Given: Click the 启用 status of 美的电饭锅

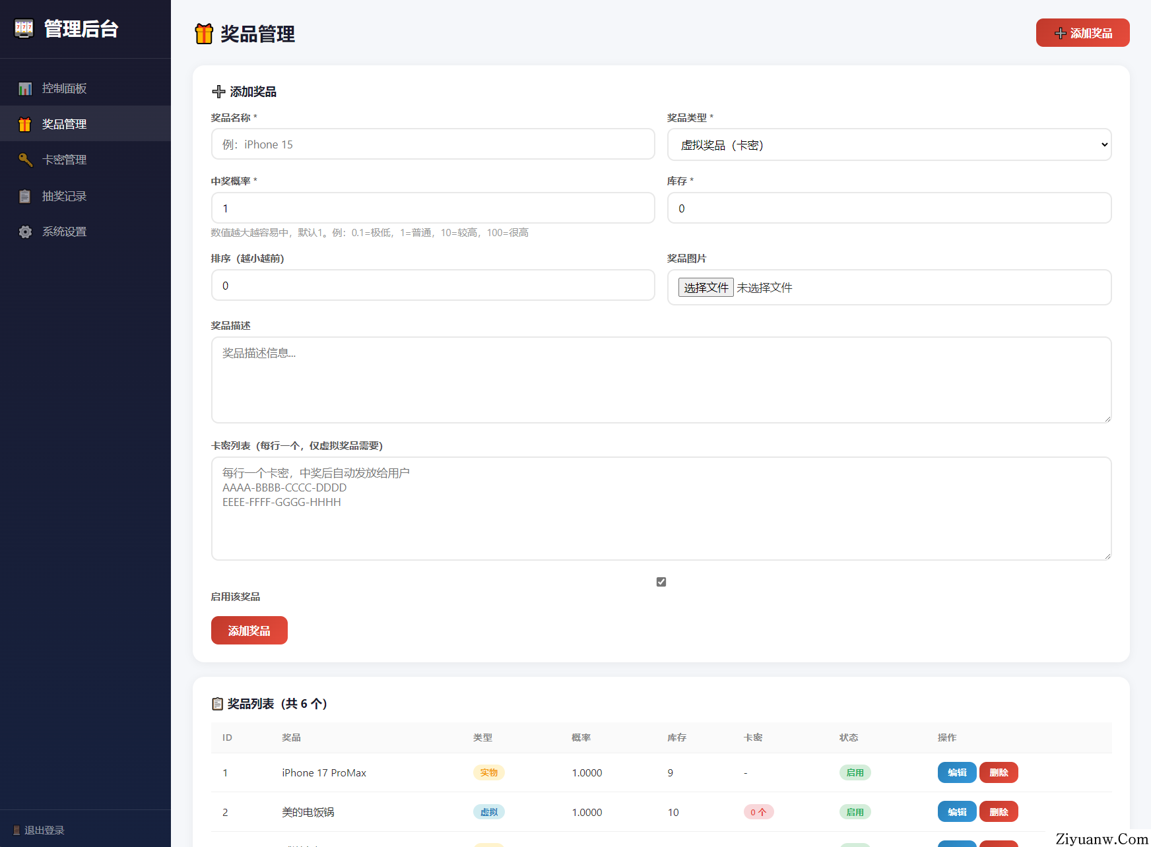Looking at the screenshot, I should (855, 812).
